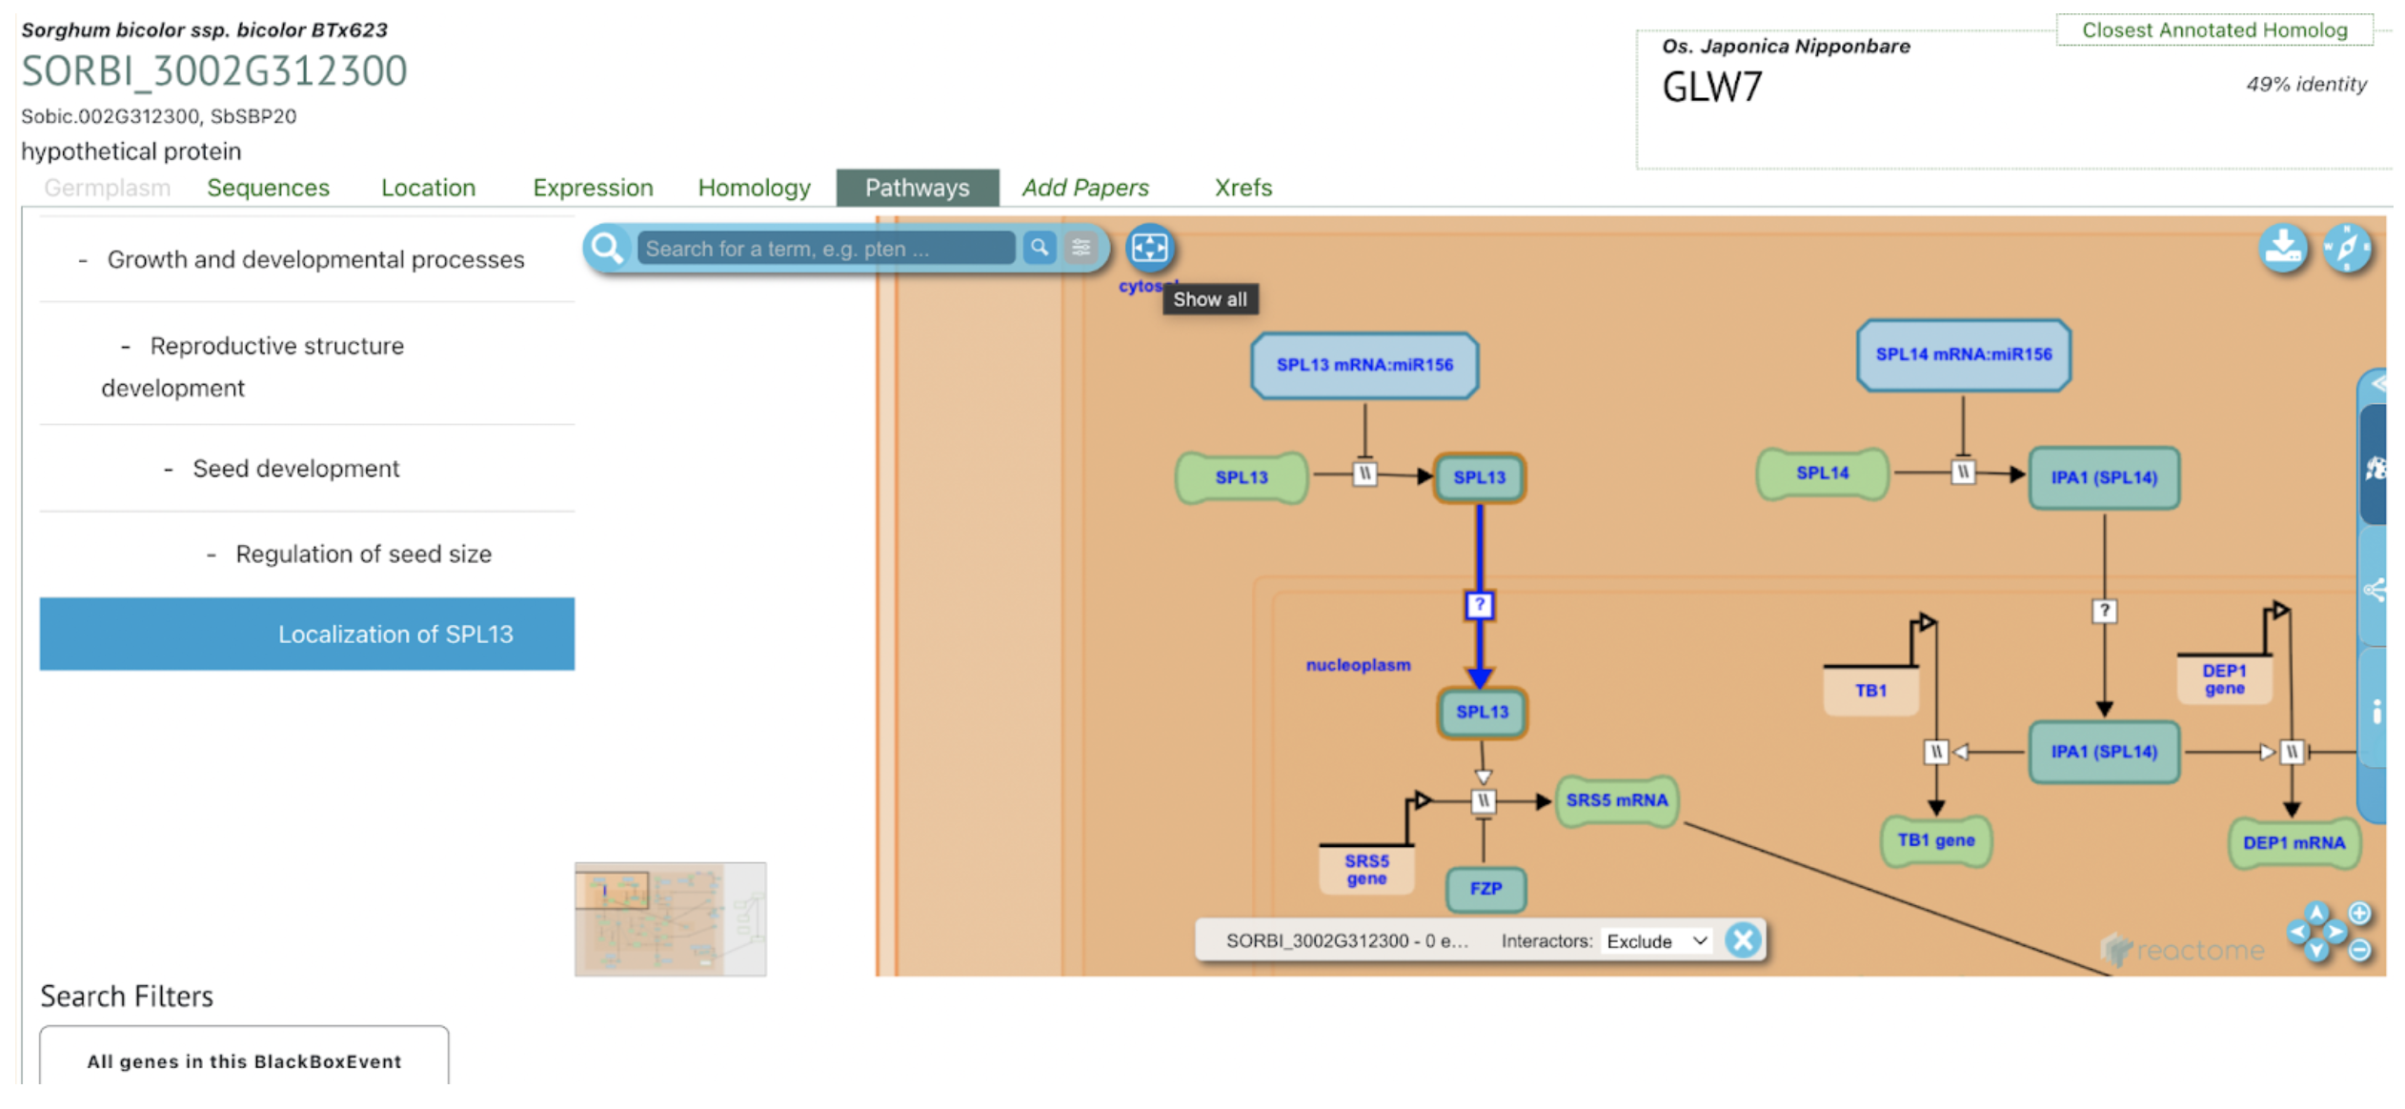2405x1109 pixels.
Task: Zoom in the pathway diagram
Action: [x=2360, y=913]
